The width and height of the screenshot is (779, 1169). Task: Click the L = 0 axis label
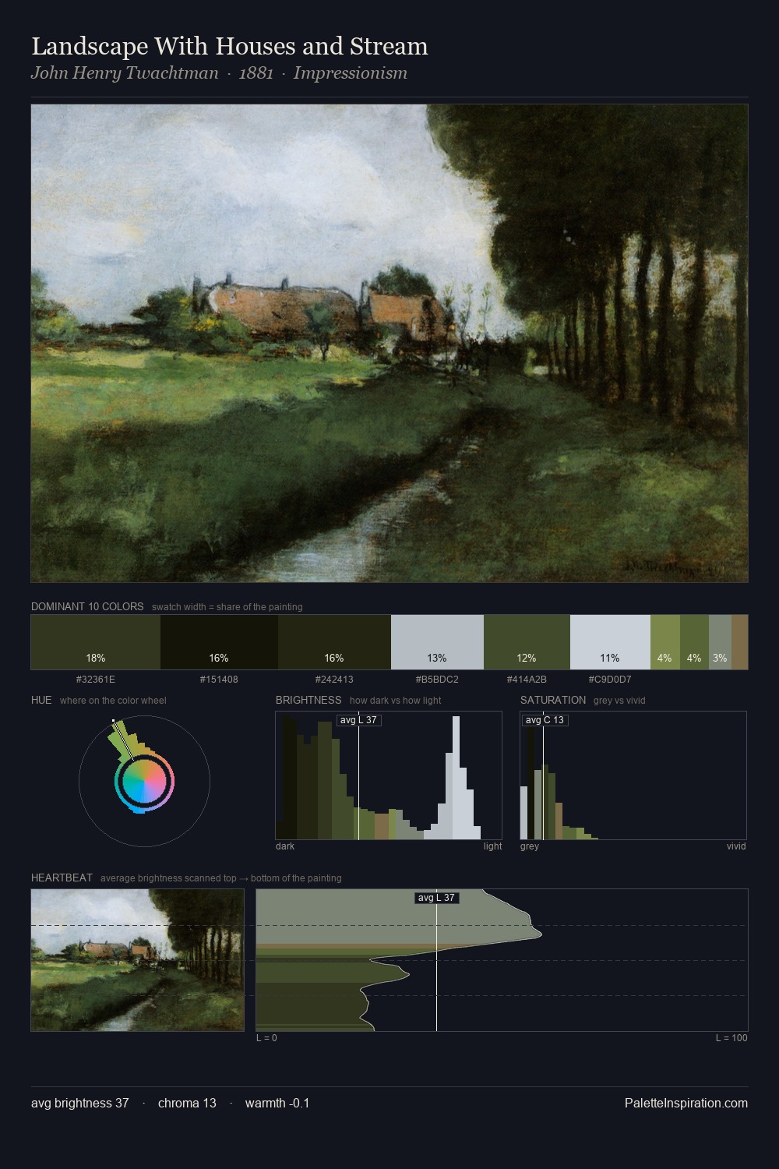coord(266,1038)
